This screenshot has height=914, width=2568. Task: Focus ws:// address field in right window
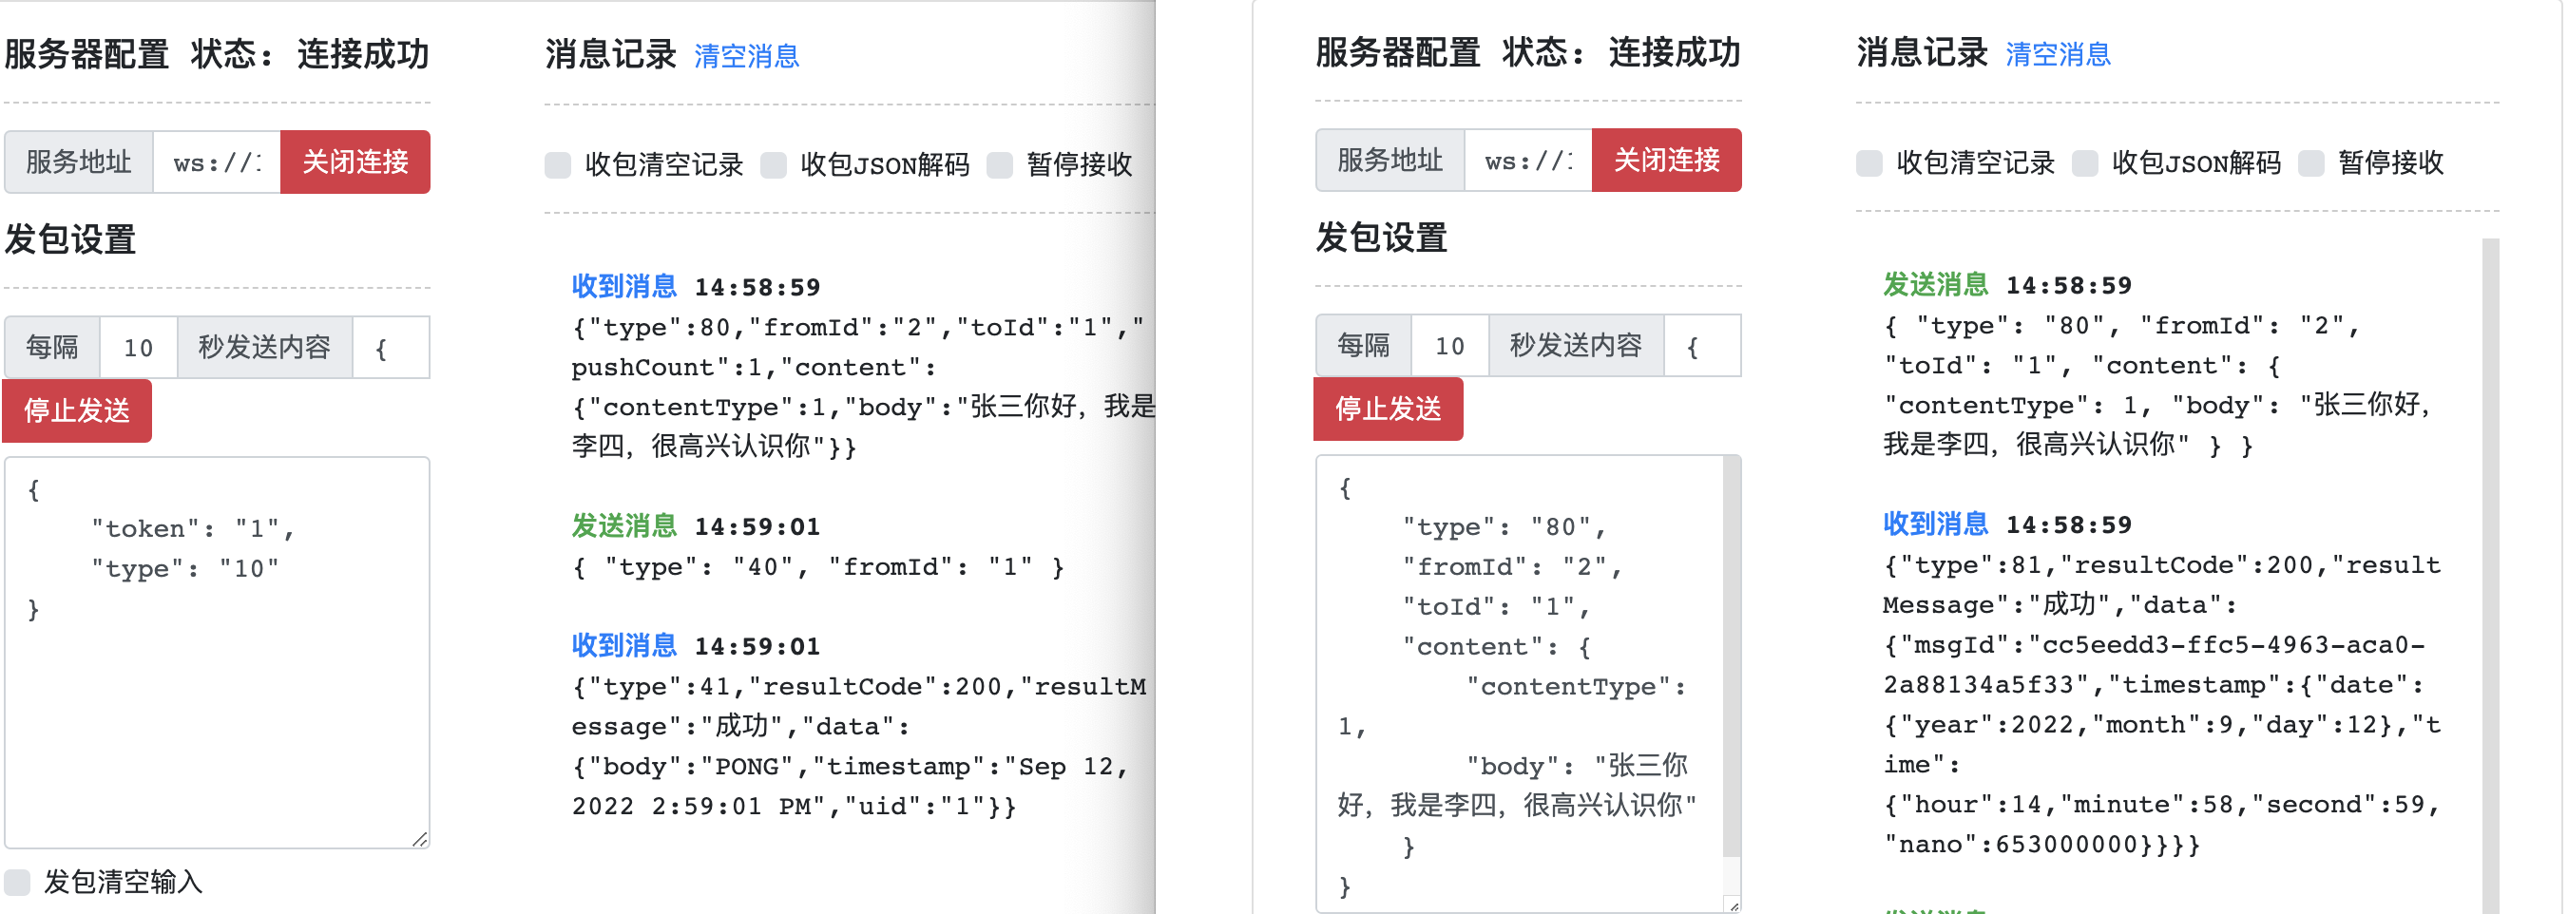pos(1528,160)
